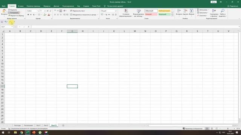This screenshot has width=241, height=135.
Task: Click Cut (Вырезать) in the clipboard group
Action: coord(12,10)
